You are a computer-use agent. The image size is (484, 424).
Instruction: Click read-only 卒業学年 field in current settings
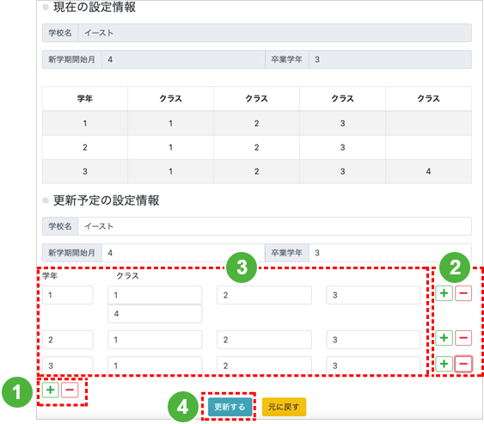tap(390, 59)
